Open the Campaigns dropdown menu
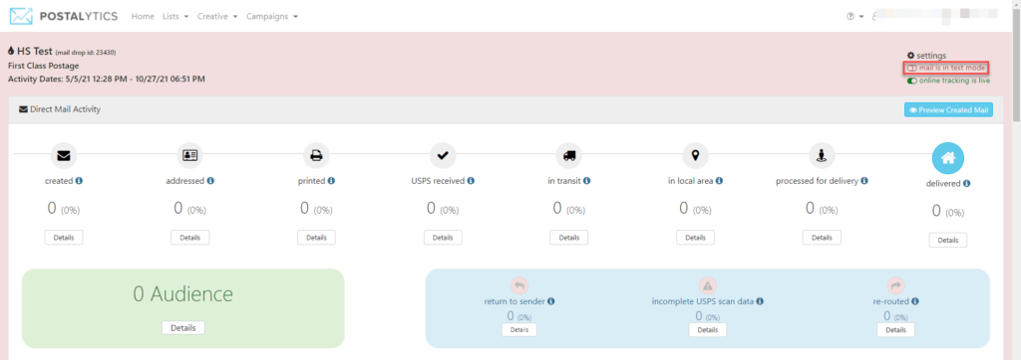 [x=272, y=16]
